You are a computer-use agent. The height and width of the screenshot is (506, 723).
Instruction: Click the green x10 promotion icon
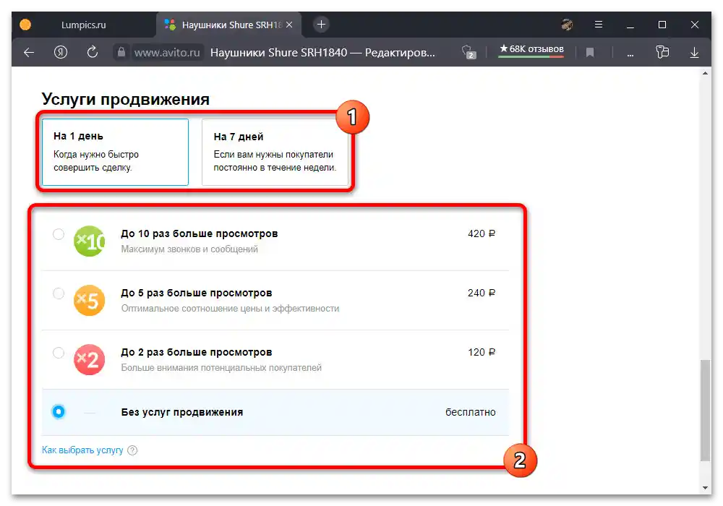click(x=90, y=241)
